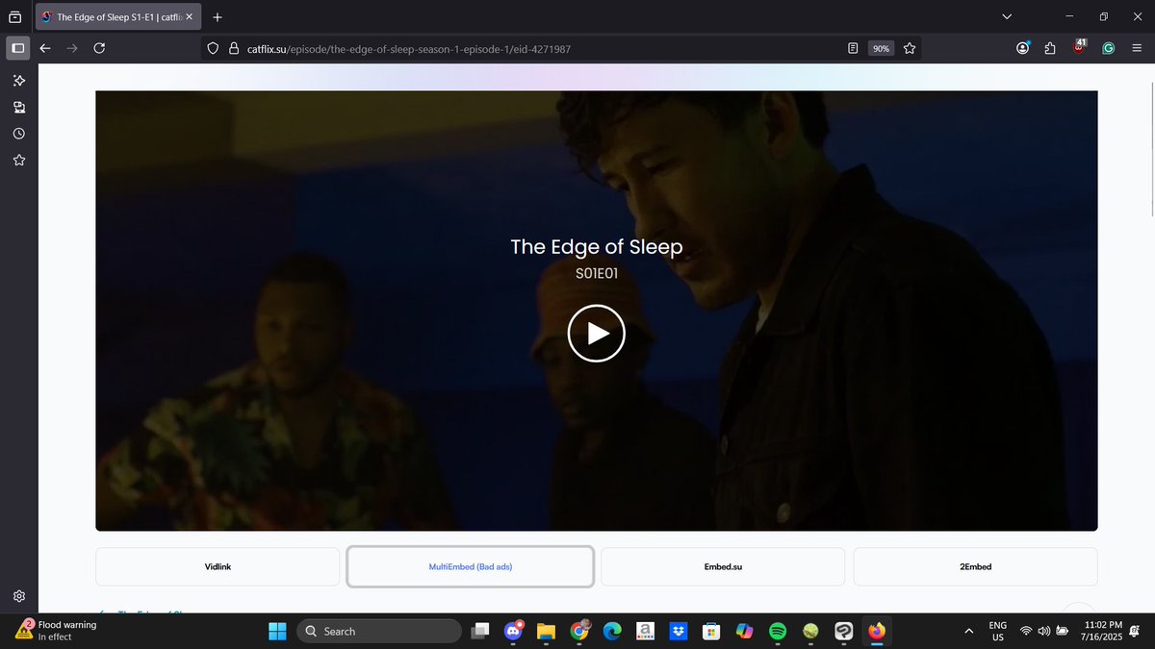The image size is (1155, 649).
Task: Open Microsoft Edge from taskbar
Action: (x=612, y=631)
